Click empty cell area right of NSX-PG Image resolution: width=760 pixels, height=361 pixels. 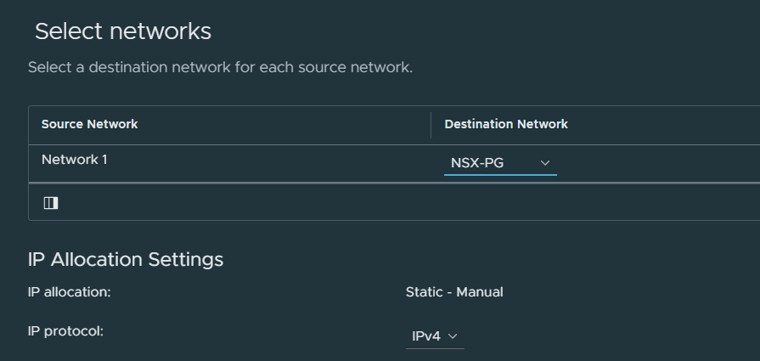[x=658, y=163]
